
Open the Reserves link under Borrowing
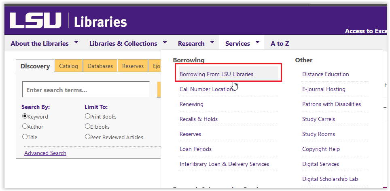[x=190, y=134]
